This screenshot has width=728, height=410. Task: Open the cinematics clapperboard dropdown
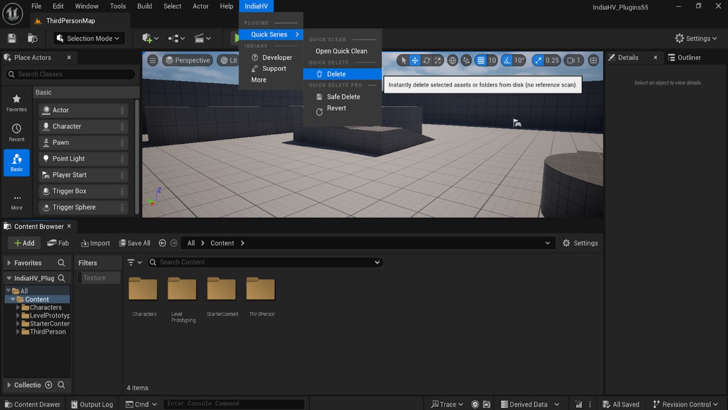tap(202, 38)
